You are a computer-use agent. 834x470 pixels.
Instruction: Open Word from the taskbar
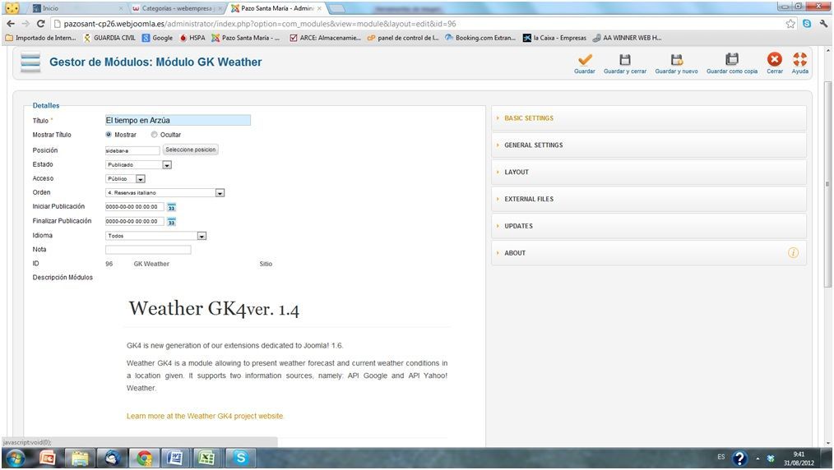(175, 458)
